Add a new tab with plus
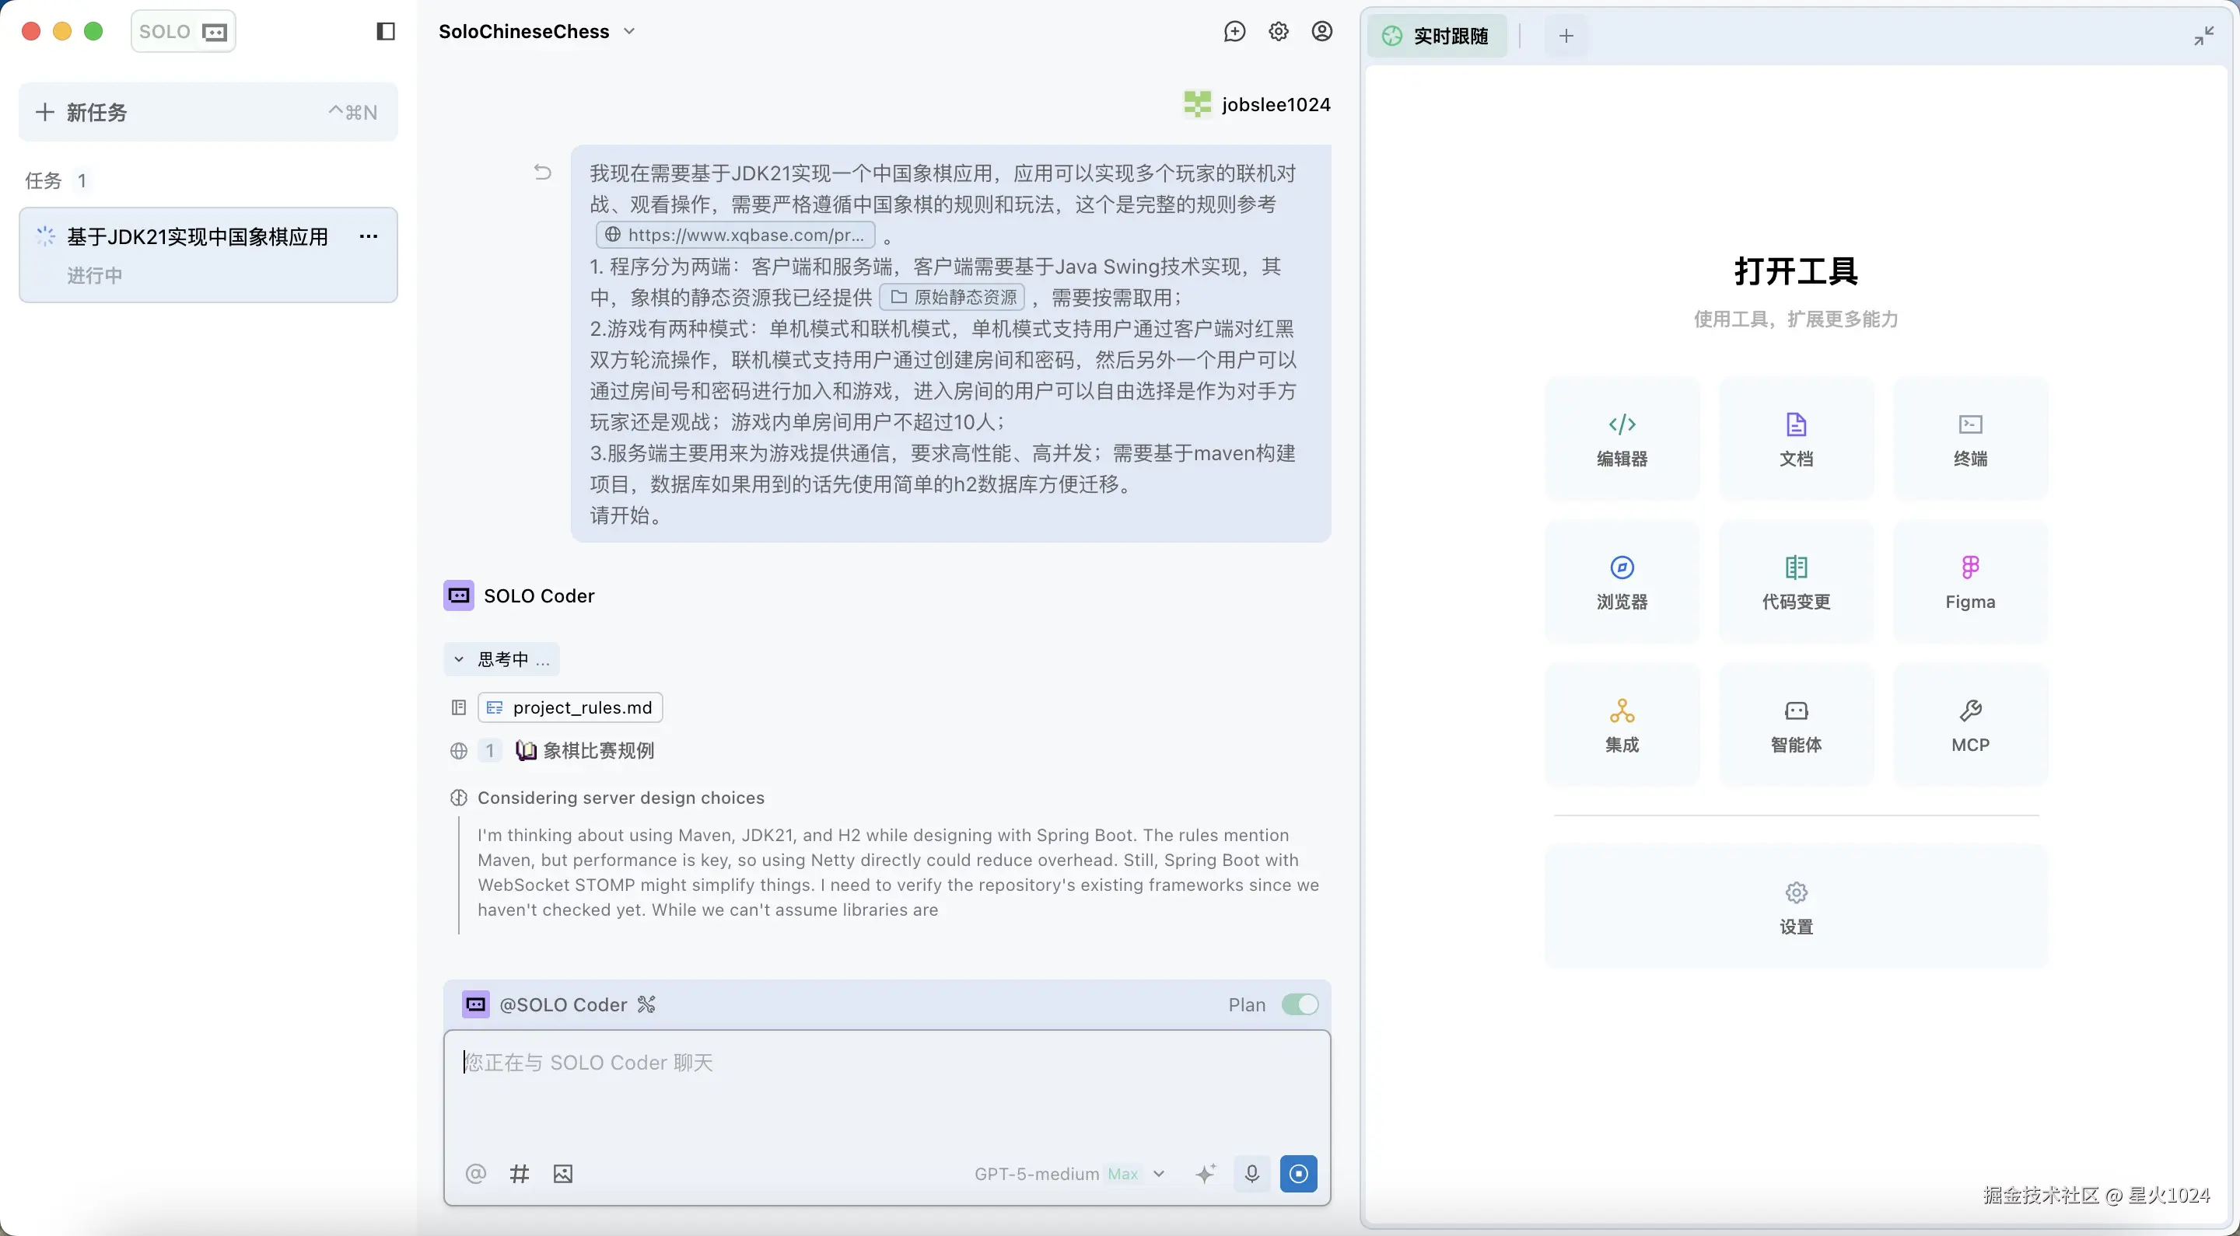This screenshot has width=2240, height=1236. coord(1566,36)
